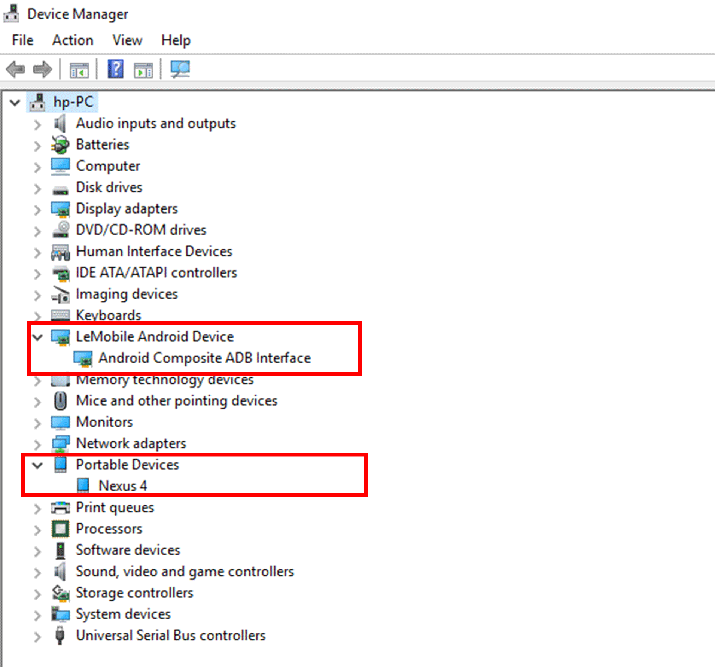715x667 pixels.
Task: Select the hp-PC root node
Action: [x=73, y=101]
